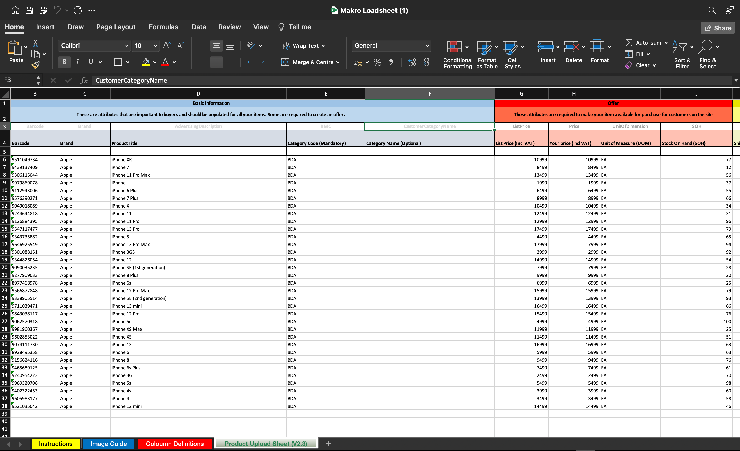This screenshot has width=740, height=451.
Task: Click the Format as Table icon
Action: 484,47
